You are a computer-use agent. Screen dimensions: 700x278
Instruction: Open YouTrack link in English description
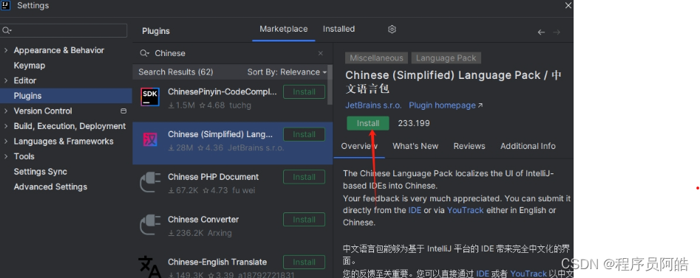(465, 210)
